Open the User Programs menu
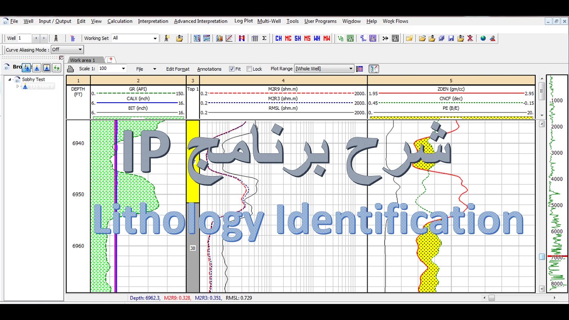The height and width of the screenshot is (320, 569). pos(321,21)
